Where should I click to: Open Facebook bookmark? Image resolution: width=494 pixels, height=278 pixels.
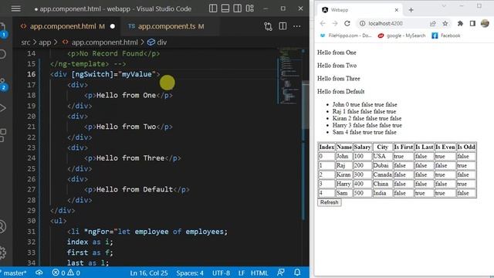point(446,36)
